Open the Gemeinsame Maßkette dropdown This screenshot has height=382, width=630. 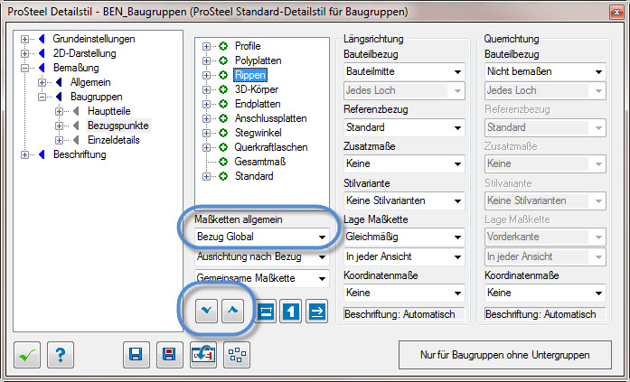pos(261,278)
